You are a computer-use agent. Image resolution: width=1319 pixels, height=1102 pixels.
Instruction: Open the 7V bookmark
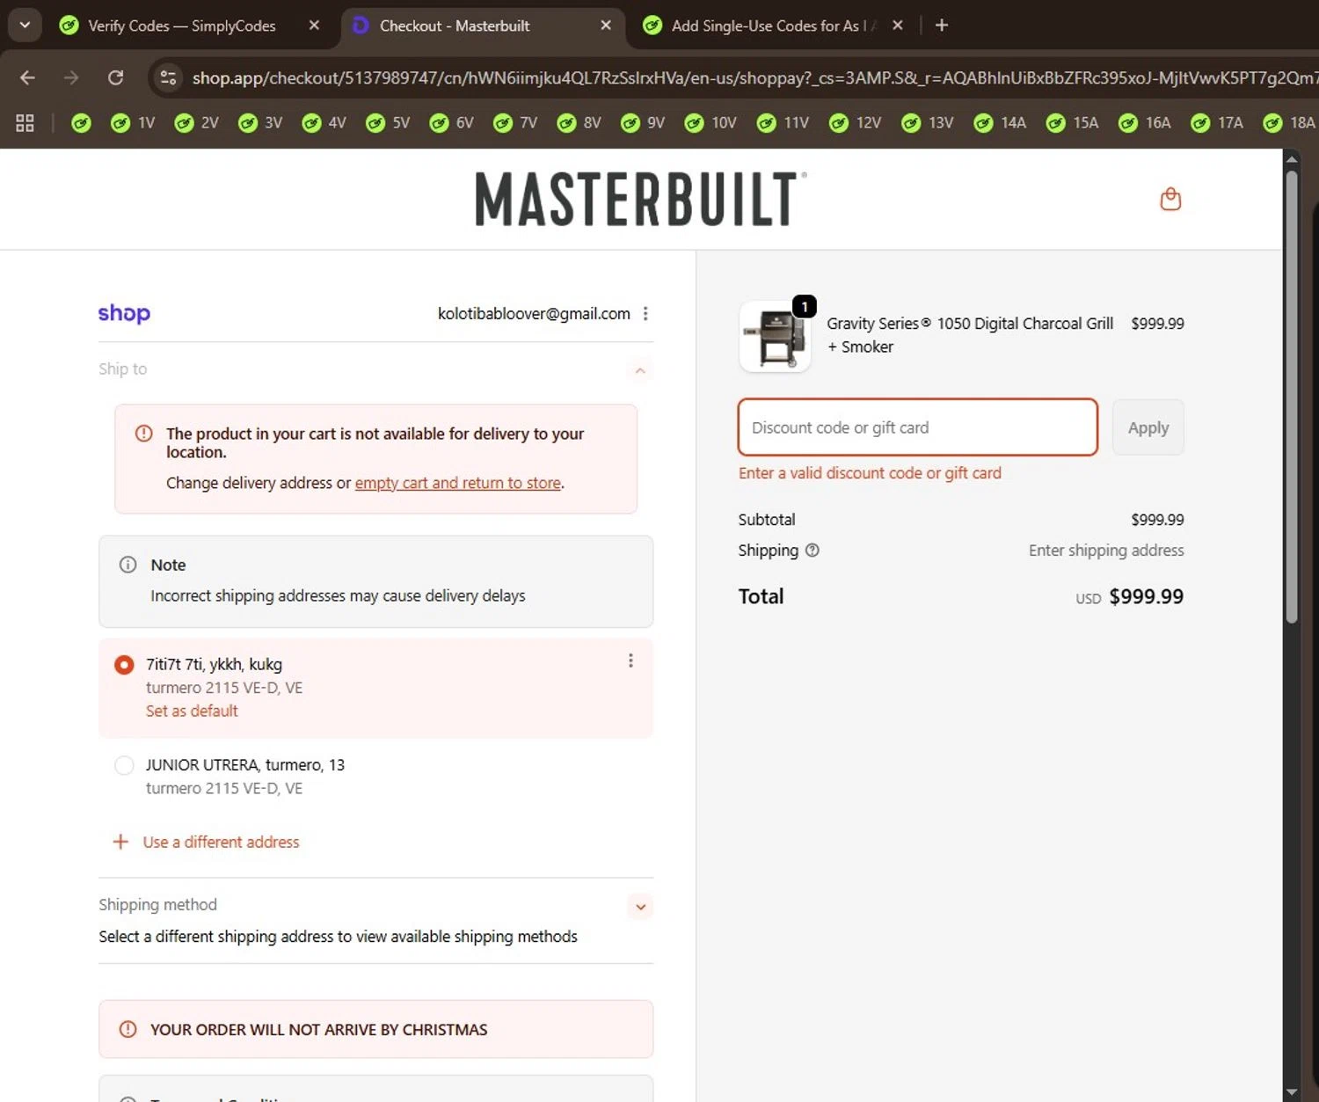coord(515,123)
